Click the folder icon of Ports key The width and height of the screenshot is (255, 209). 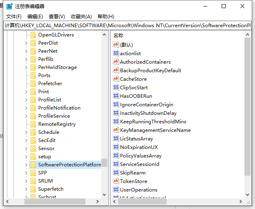click(x=33, y=75)
